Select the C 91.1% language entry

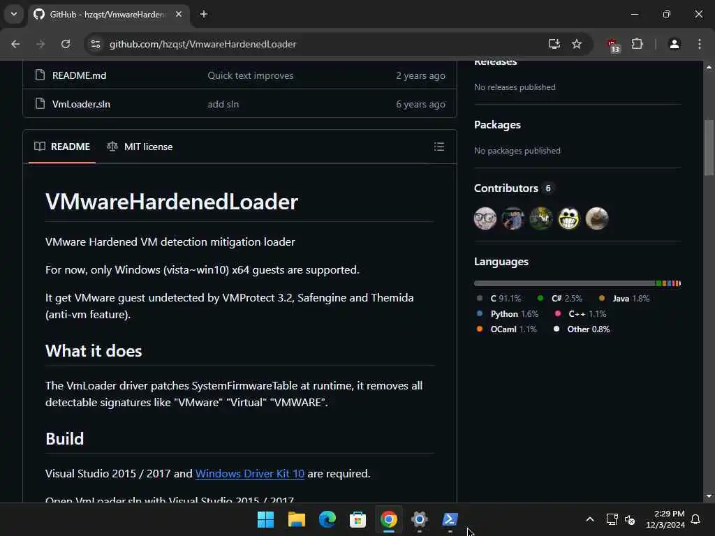(x=499, y=299)
